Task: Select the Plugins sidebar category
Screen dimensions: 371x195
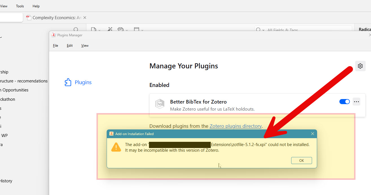Action: point(78,82)
